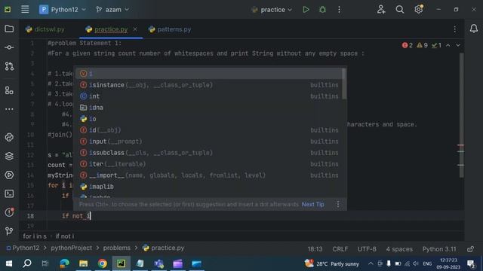Viewport: 483px width, 271px height.
Task: Open the Python Console tool window
Action: pyautogui.click(x=9, y=137)
